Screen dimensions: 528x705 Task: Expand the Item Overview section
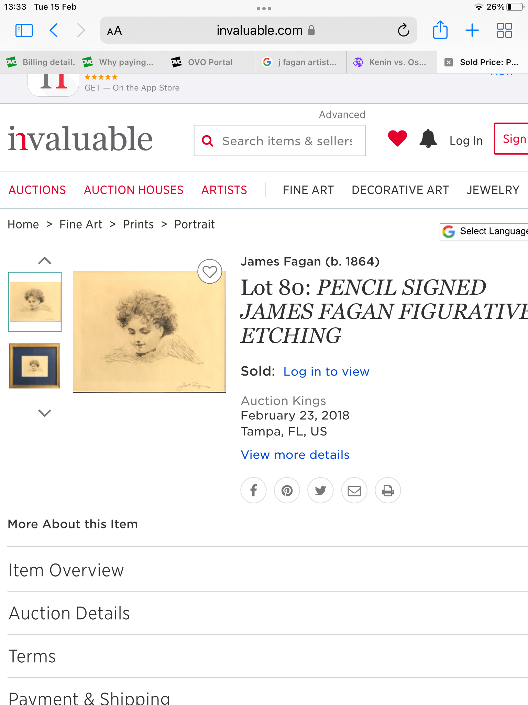click(x=66, y=570)
